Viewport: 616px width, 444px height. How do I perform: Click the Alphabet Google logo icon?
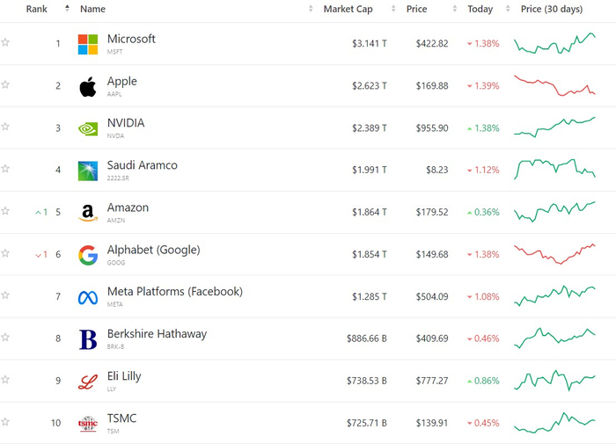pyautogui.click(x=88, y=255)
